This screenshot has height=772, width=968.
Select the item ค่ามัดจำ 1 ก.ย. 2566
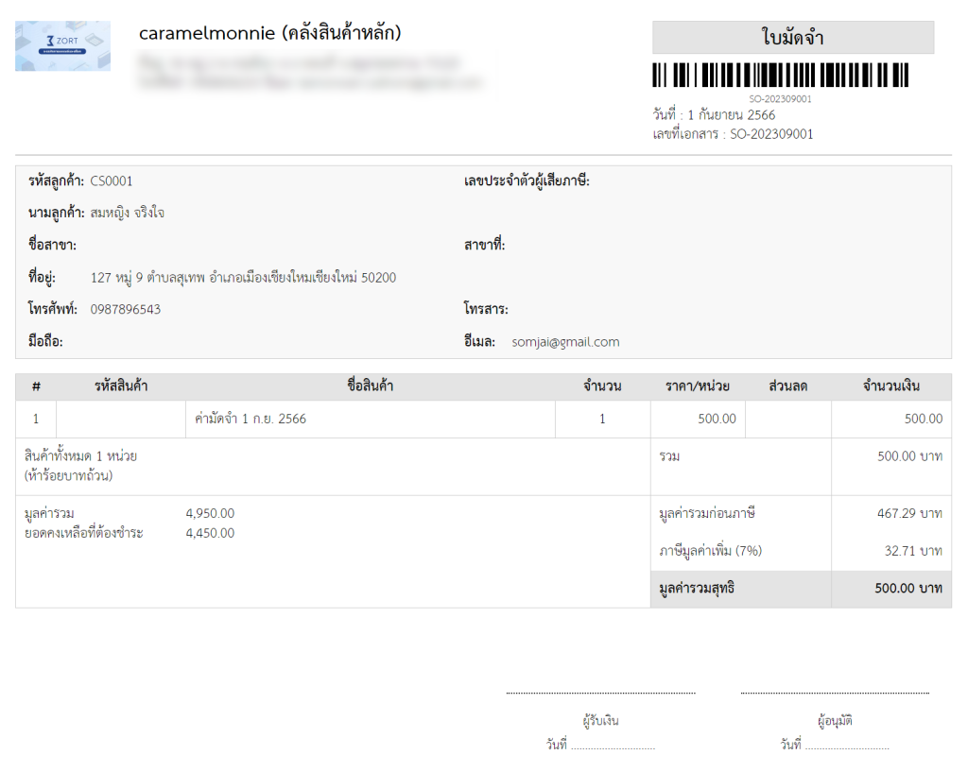pyautogui.click(x=251, y=419)
